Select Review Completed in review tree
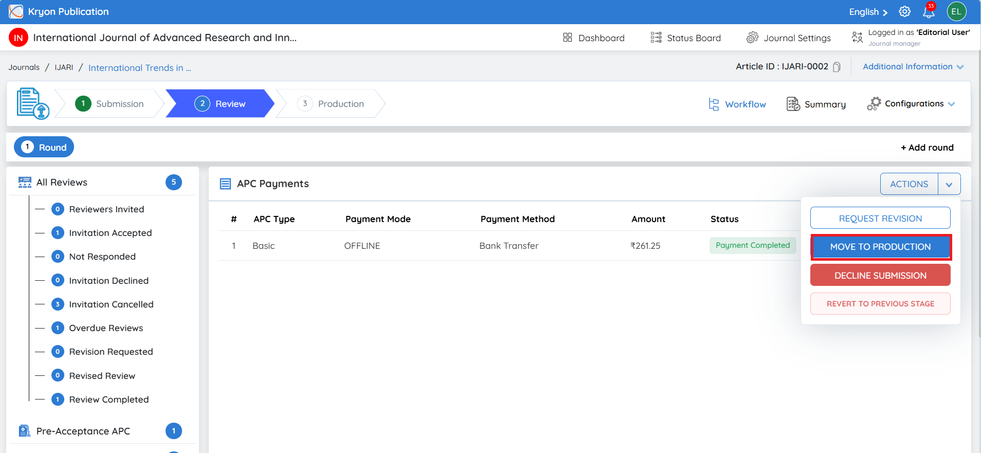The height and width of the screenshot is (453, 981). click(109, 400)
